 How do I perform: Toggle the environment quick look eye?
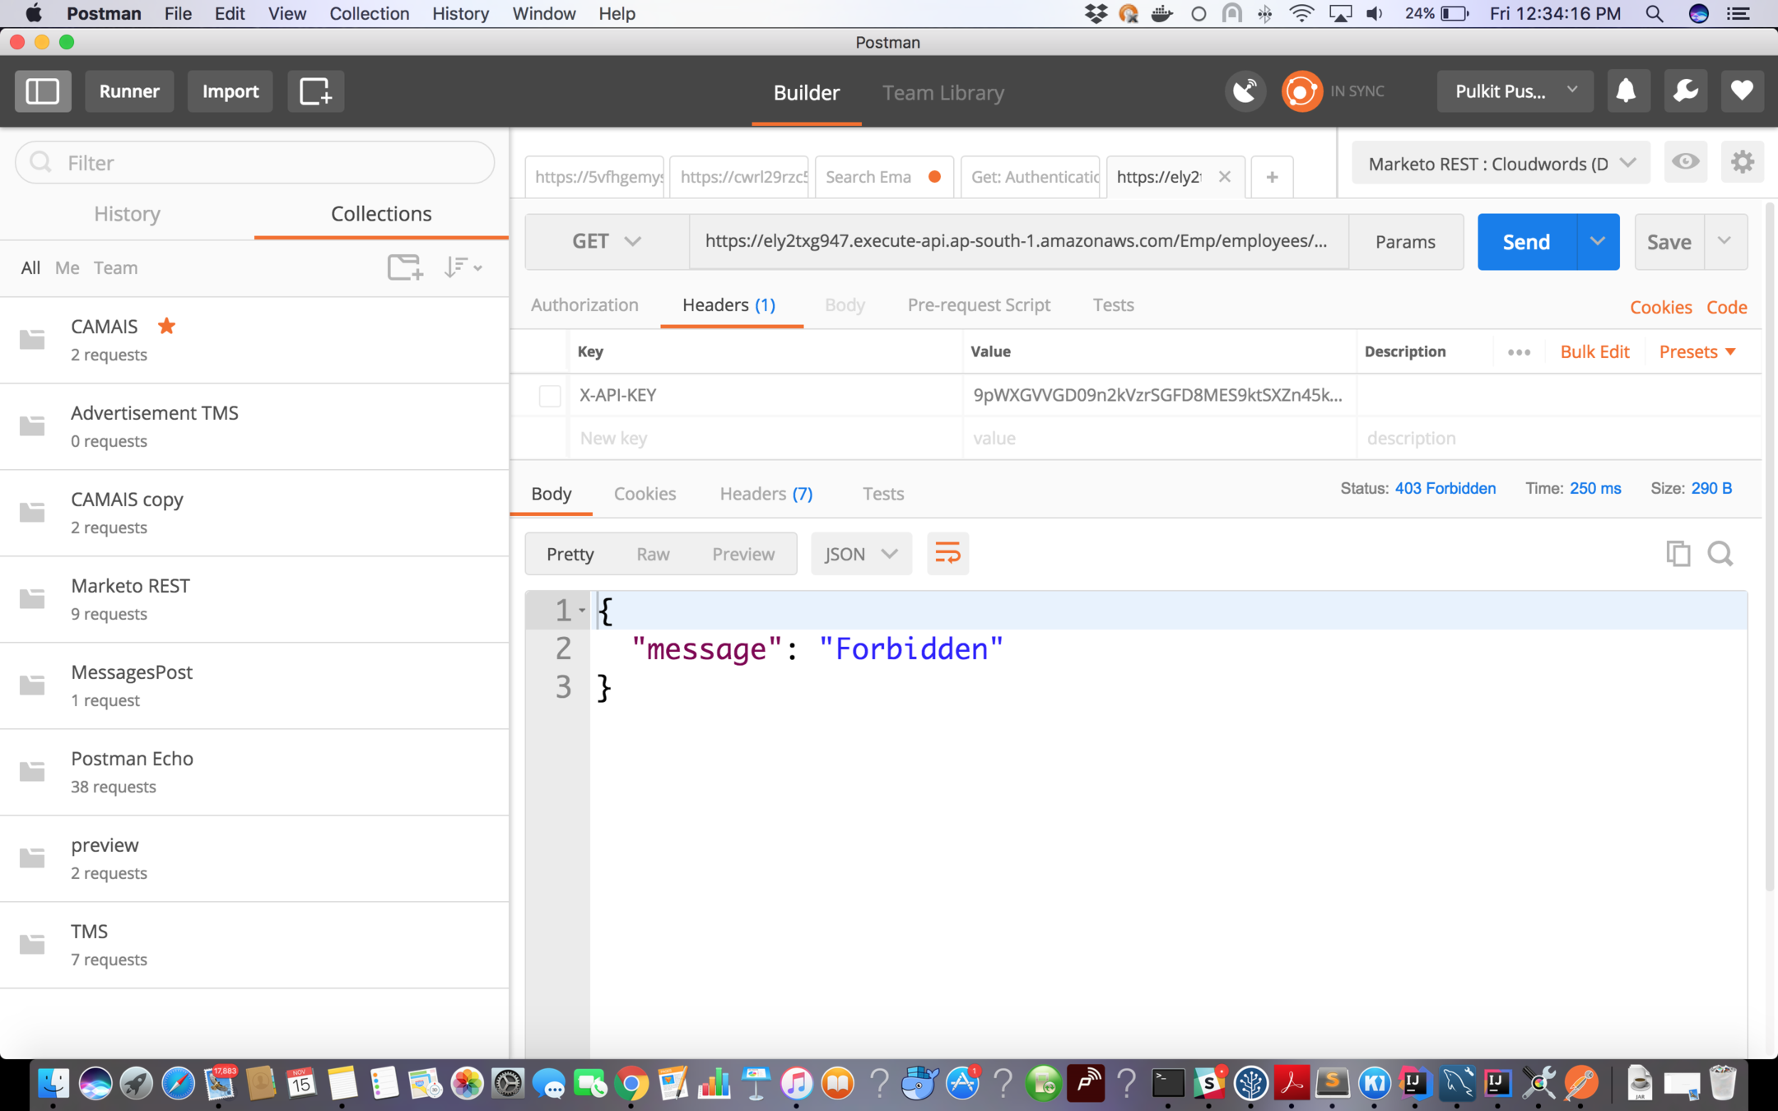point(1685,162)
